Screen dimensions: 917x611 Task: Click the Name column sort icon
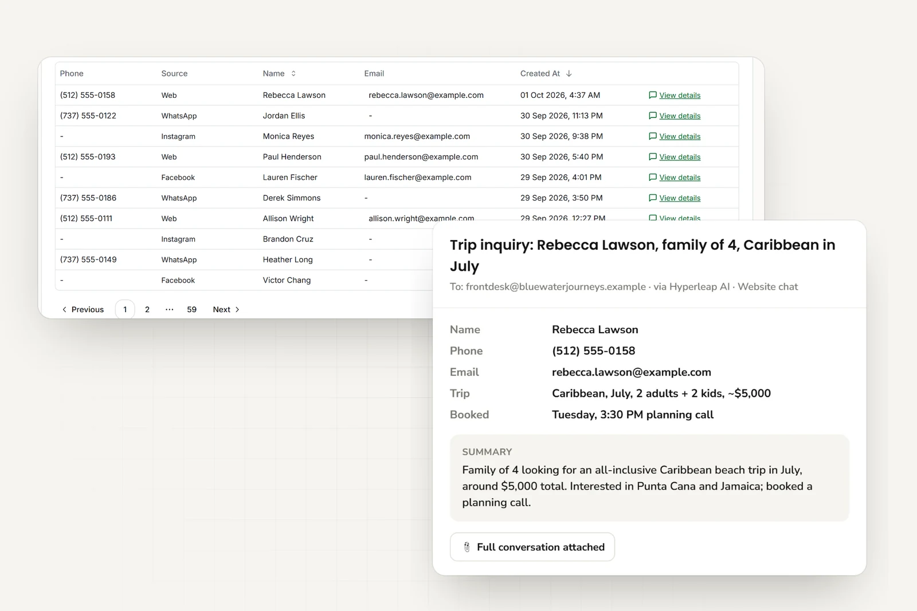[293, 73]
